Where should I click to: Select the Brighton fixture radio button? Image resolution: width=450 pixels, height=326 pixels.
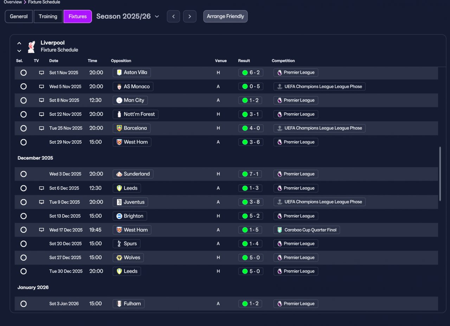tap(24, 216)
